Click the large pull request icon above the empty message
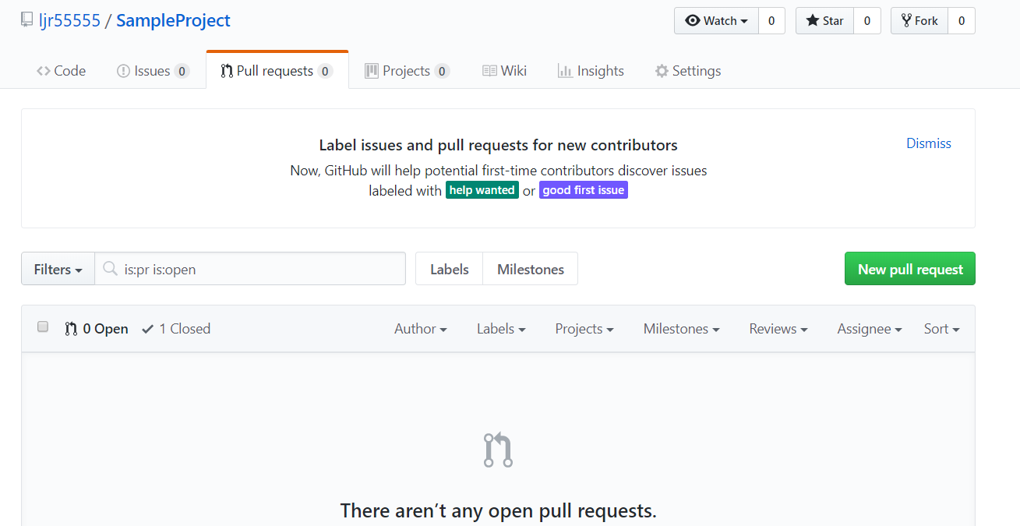 pyautogui.click(x=498, y=450)
